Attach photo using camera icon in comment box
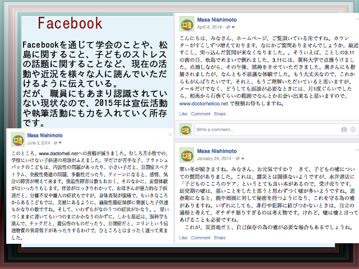Viewport: 359px width, 269px height. pos(344,129)
